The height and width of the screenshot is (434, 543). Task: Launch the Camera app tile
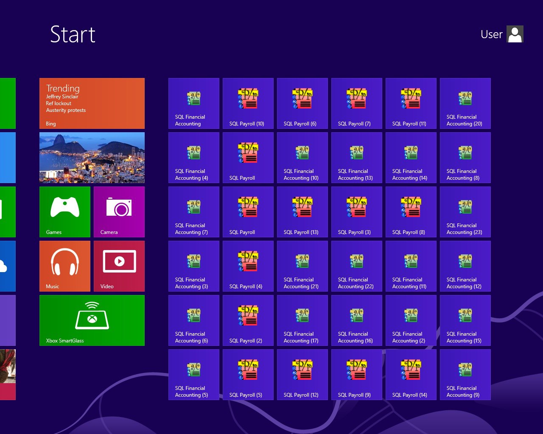coord(119,212)
